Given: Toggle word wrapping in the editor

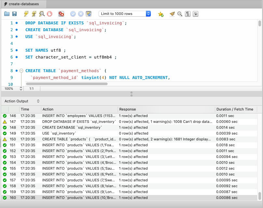Looking at the screenshot, I should click(x=195, y=14).
